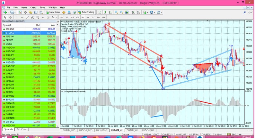This screenshot has width=255, height=138.
Task: Select the text A drawing tool
Action: (x=43, y=17)
